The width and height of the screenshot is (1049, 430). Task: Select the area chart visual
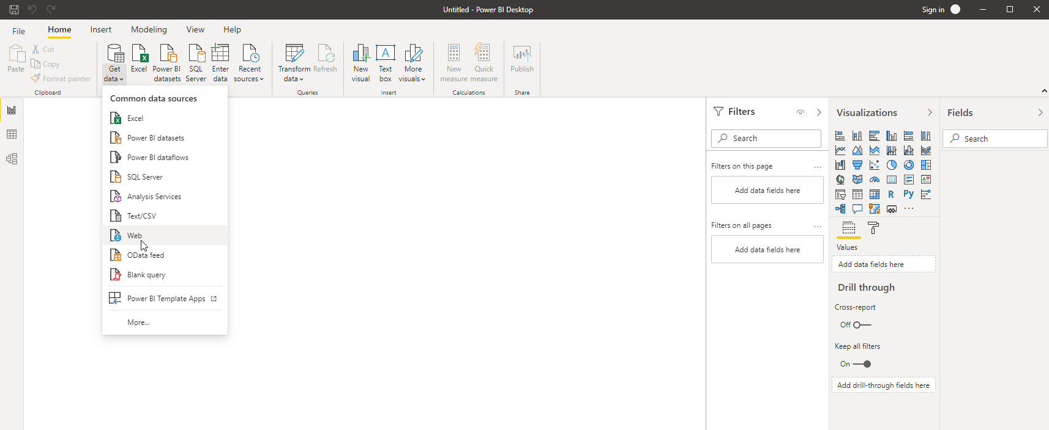point(857,150)
